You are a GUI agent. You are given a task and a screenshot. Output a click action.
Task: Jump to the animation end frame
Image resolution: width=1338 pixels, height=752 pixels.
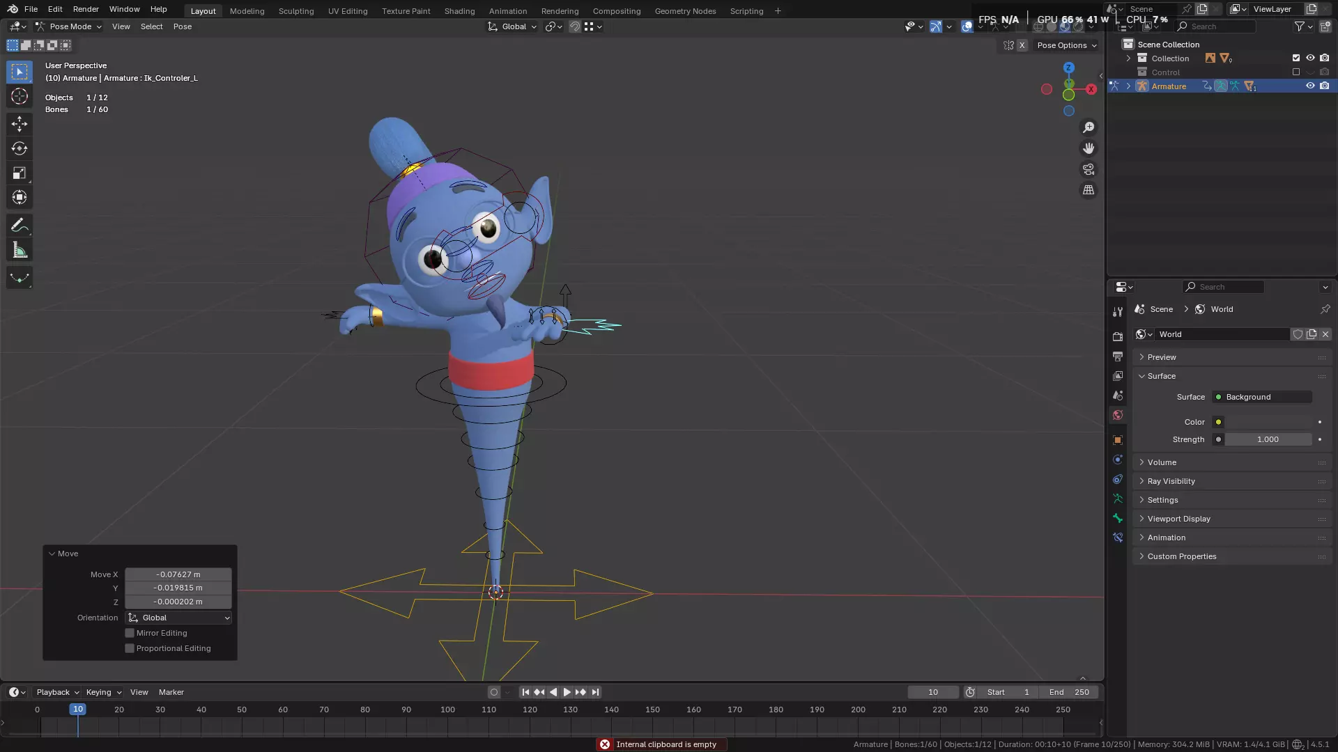point(595,692)
